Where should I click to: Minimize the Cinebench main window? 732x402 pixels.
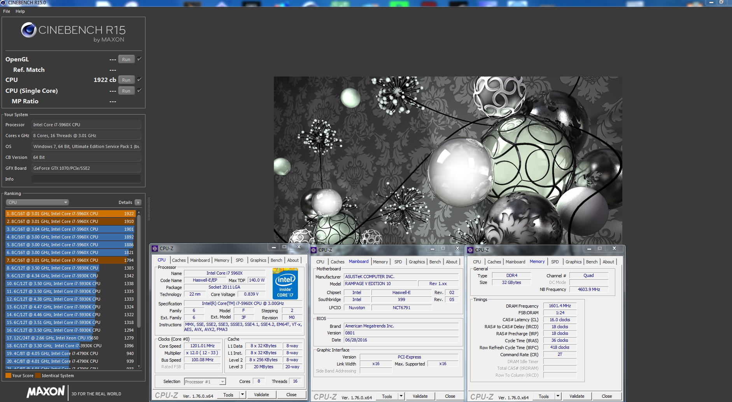[x=711, y=2]
